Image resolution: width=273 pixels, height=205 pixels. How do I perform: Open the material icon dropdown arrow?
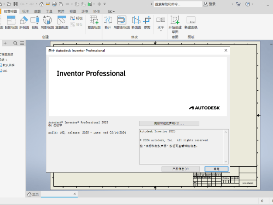[x=94, y=4]
